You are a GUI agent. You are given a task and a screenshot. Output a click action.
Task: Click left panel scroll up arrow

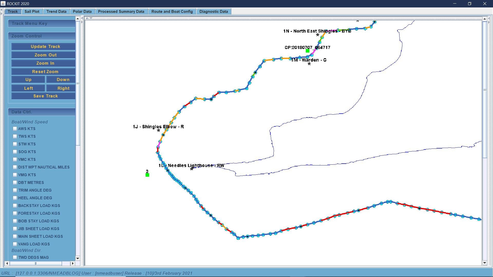click(78, 19)
